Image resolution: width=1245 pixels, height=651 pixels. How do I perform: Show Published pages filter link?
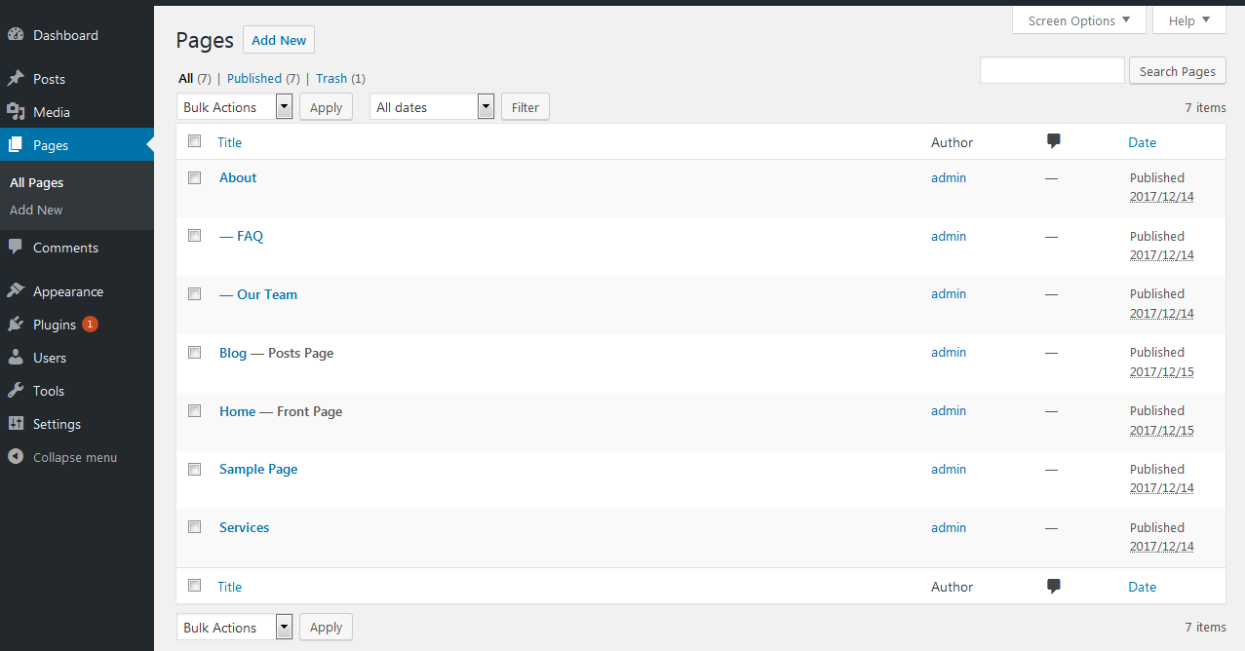254,78
